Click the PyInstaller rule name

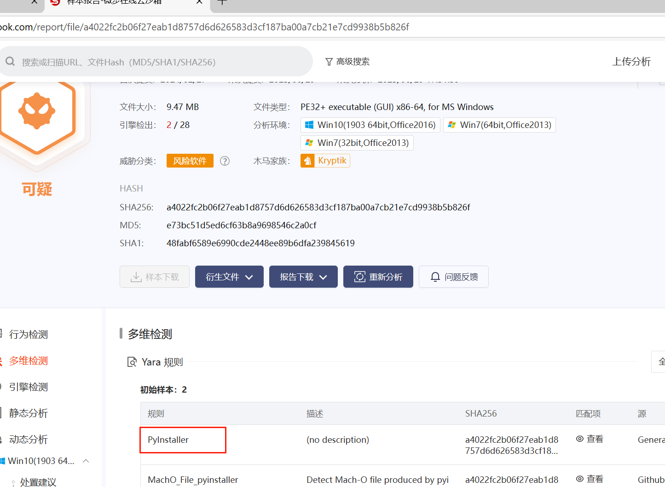click(x=168, y=440)
